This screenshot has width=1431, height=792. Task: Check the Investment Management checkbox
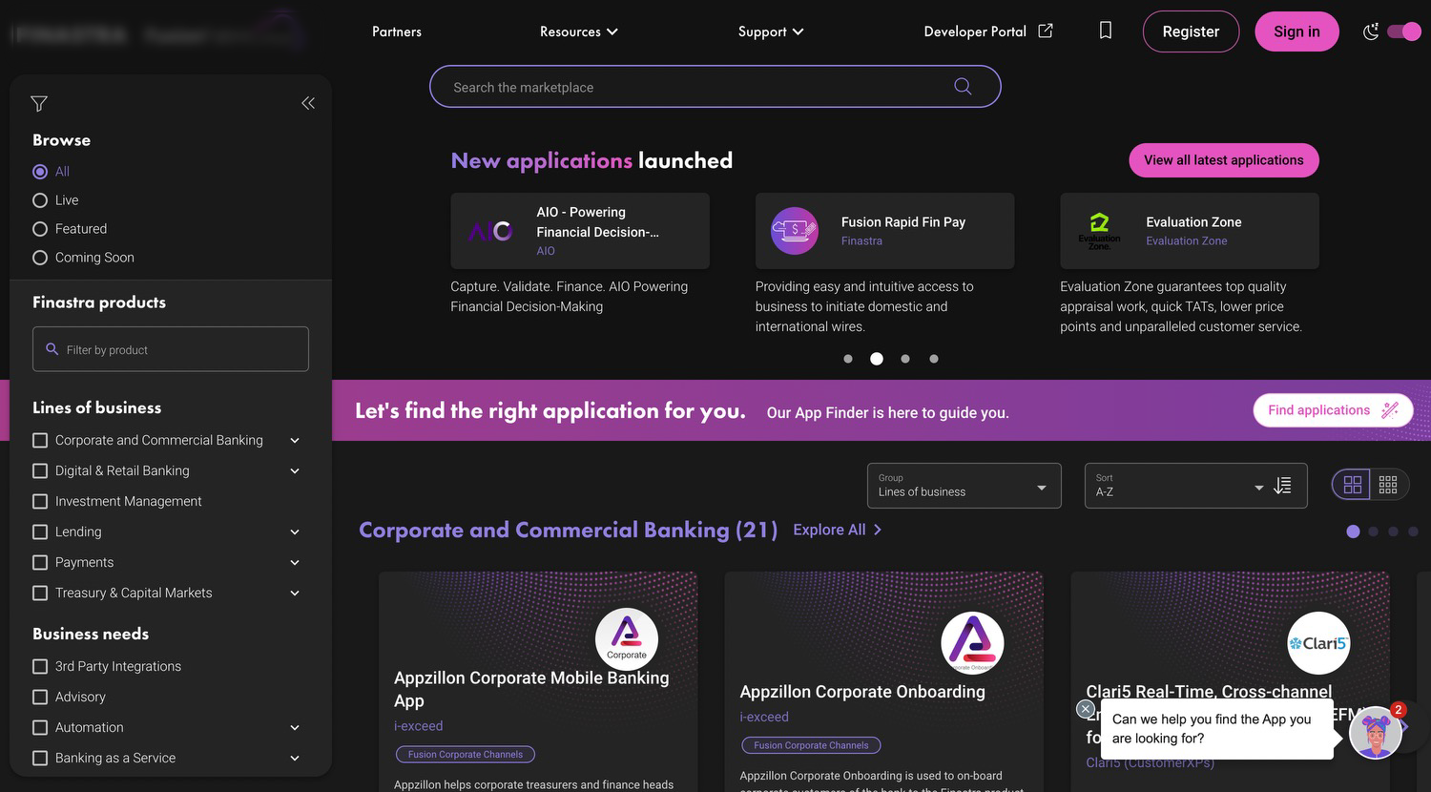click(x=40, y=501)
